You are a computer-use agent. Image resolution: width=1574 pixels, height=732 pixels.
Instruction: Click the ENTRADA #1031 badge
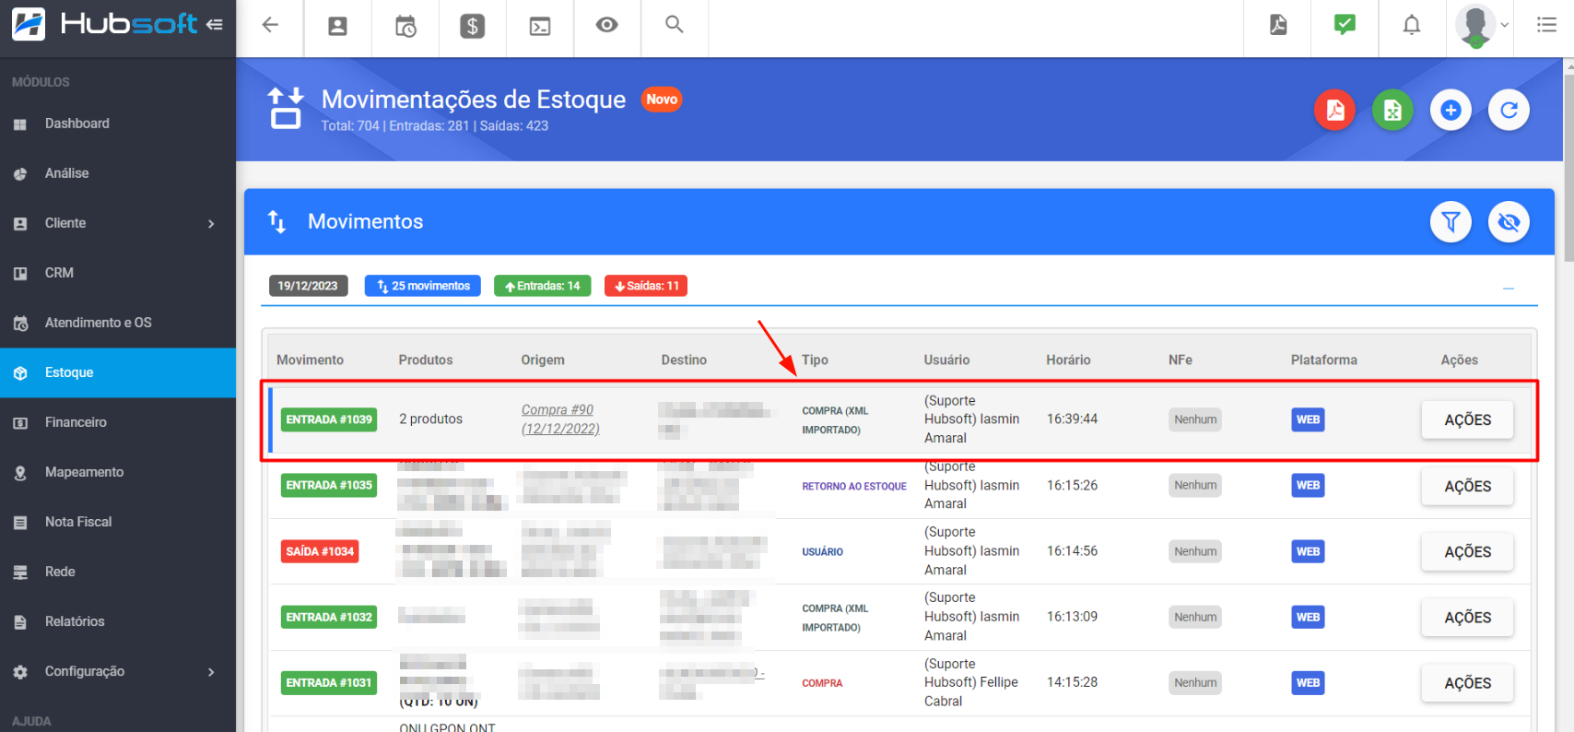click(x=329, y=683)
